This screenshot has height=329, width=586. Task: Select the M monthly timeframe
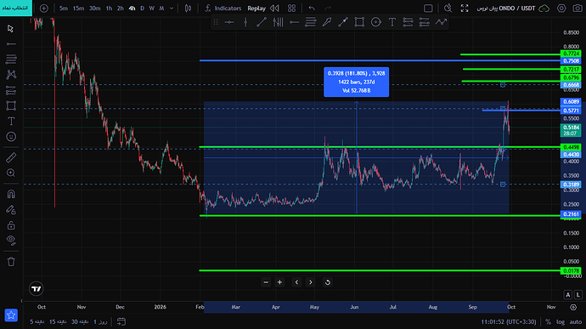click(x=161, y=9)
